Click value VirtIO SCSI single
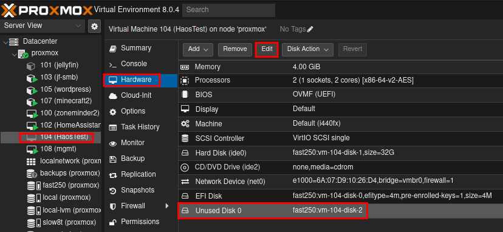Image resolution: width=503 pixels, height=232 pixels. [x=321, y=138]
